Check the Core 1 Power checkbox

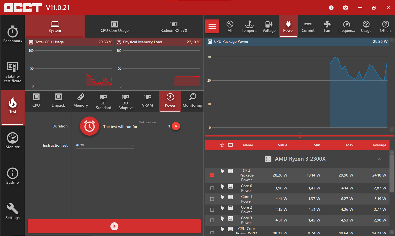[x=212, y=199]
